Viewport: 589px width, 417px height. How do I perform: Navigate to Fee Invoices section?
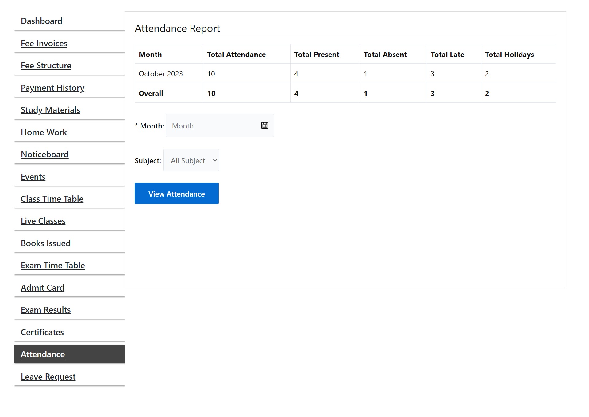[44, 42]
